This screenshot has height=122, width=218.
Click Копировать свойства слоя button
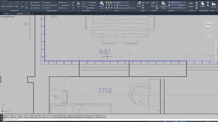[126, 8]
